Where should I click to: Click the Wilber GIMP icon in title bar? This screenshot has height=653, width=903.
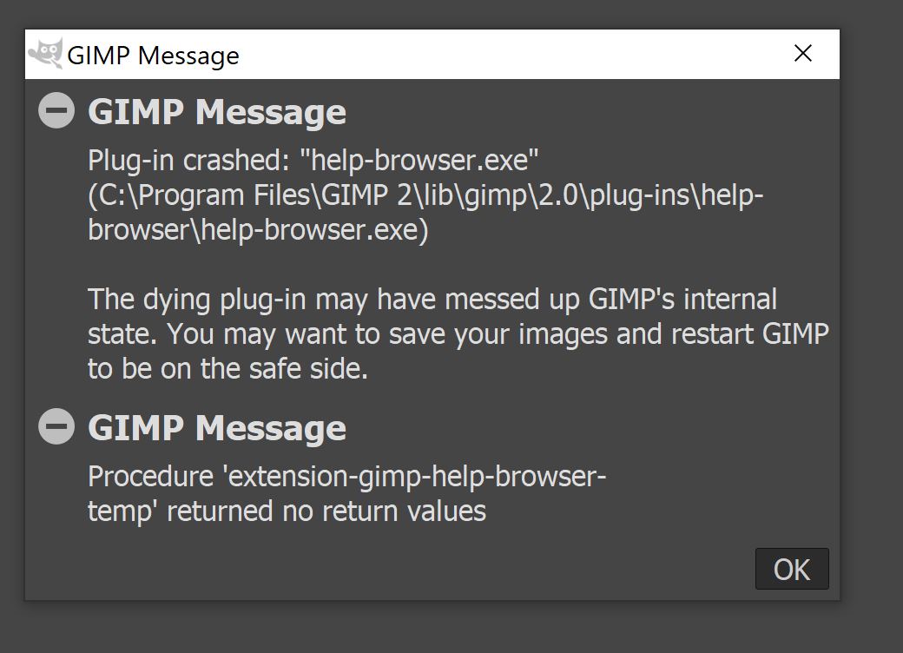tap(45, 54)
